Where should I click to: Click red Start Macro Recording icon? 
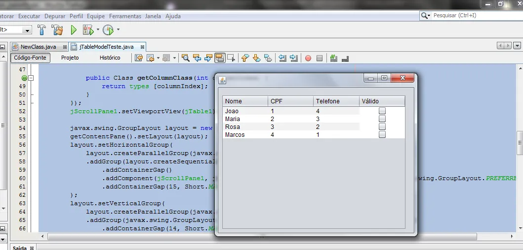pyautogui.click(x=308, y=58)
